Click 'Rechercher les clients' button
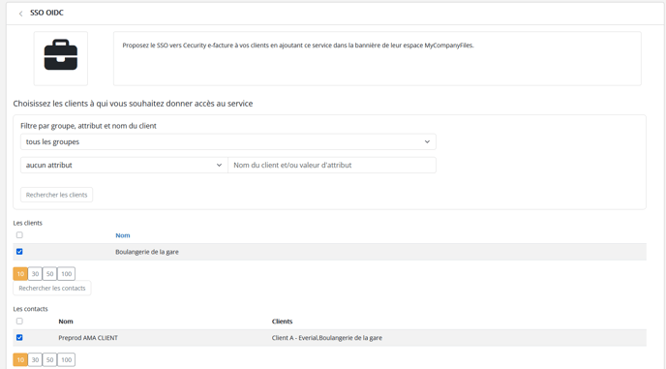Image resolution: width=666 pixels, height=369 pixels. (56, 195)
